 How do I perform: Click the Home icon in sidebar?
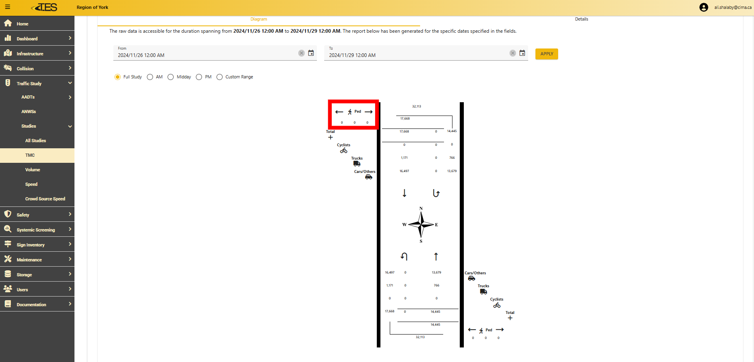(x=8, y=23)
